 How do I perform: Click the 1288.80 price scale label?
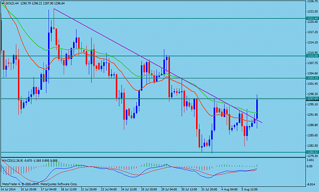[313, 125]
